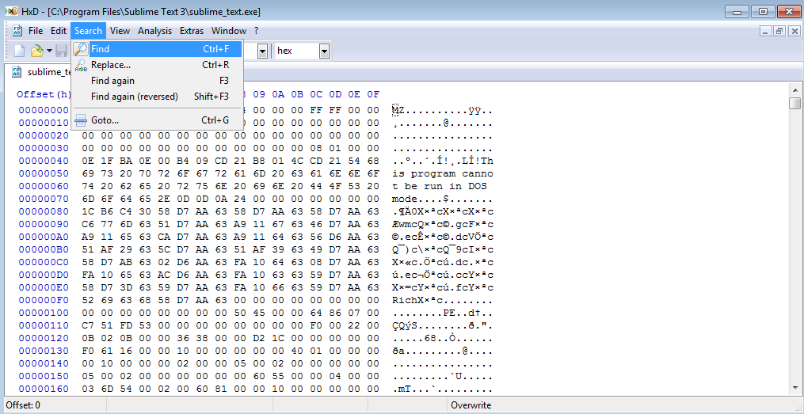The image size is (804, 414).
Task: Open the Edit menu
Action: coord(59,31)
